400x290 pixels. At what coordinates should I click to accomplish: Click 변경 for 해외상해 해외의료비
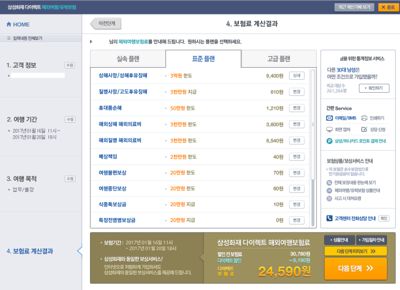pos(296,124)
